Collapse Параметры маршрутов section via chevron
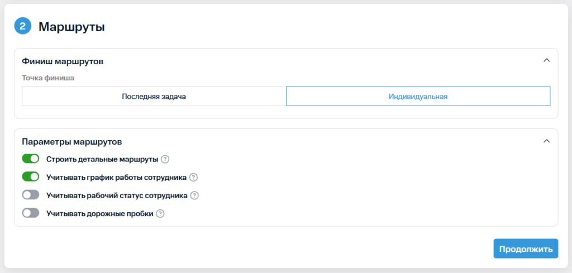This screenshot has height=273, width=572. 547,141
